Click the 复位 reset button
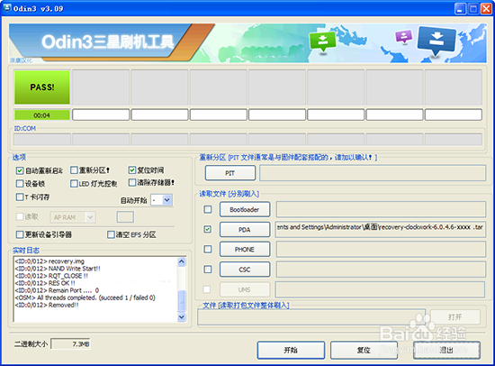The height and width of the screenshot is (366, 495). (x=364, y=350)
